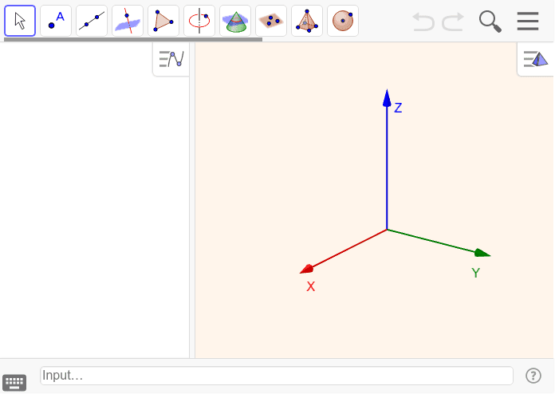Open the search magnifier

click(x=490, y=22)
